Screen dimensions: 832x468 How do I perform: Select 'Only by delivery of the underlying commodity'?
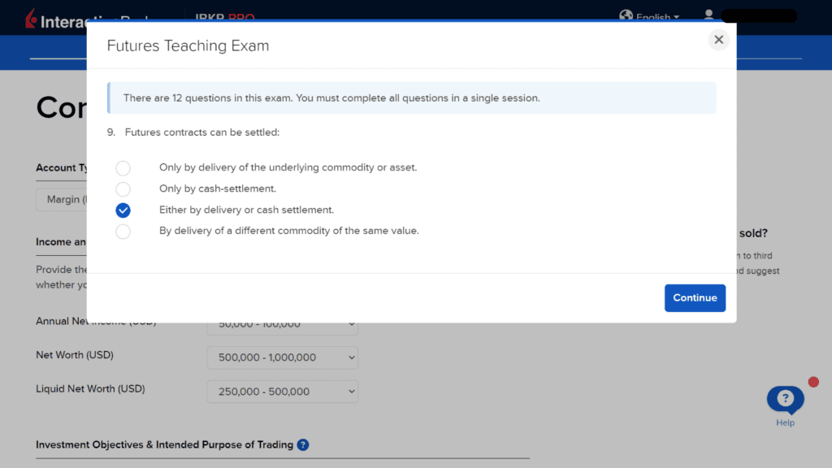(x=123, y=168)
